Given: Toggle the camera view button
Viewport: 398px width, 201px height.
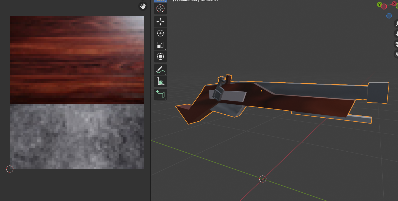Looking at the screenshot, I should [397, 44].
